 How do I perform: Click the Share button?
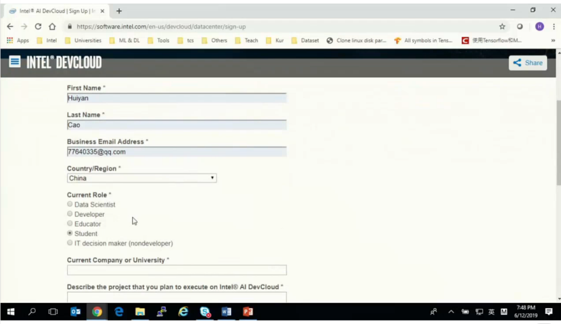[x=528, y=63]
